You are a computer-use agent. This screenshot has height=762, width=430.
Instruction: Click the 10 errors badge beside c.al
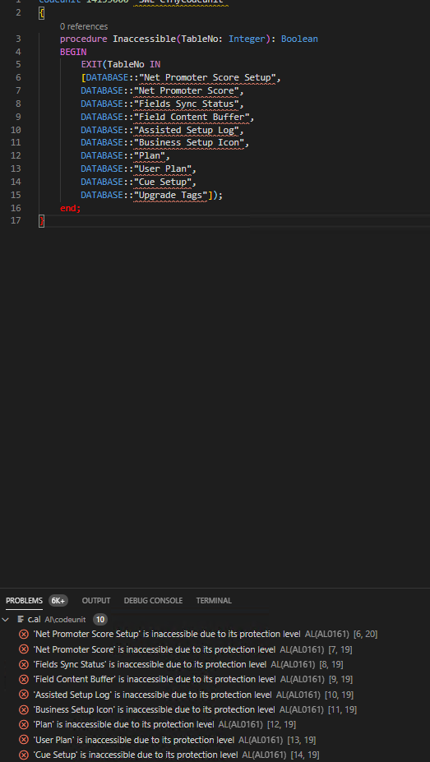pyautogui.click(x=100, y=620)
